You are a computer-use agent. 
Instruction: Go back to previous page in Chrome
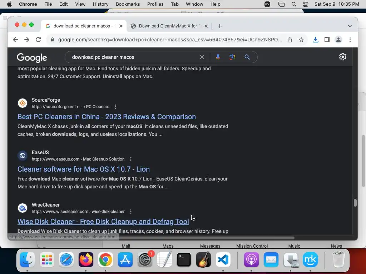pos(15,40)
